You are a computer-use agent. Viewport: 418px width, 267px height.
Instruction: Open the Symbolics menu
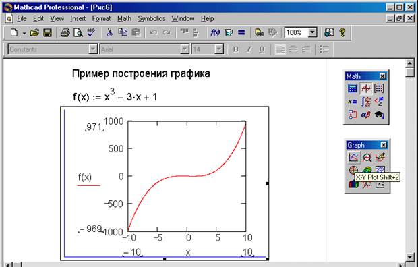click(152, 18)
